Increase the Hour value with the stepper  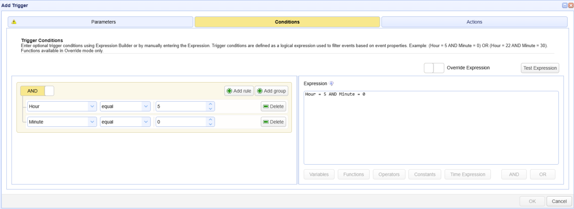(x=211, y=104)
